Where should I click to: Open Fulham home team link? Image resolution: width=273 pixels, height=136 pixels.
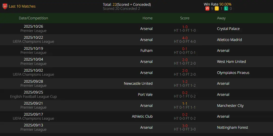coord(146,51)
